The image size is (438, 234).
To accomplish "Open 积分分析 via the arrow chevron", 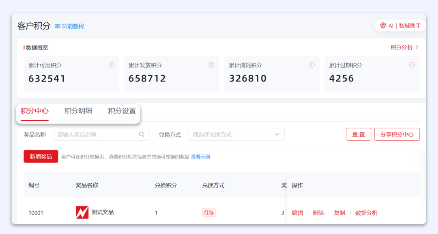I will coord(417,47).
